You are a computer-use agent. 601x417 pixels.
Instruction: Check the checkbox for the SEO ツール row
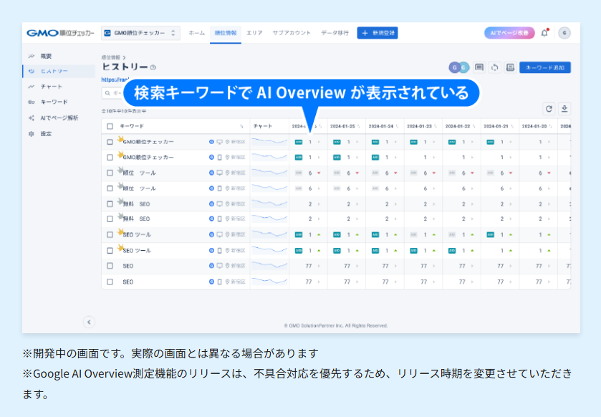pyautogui.click(x=110, y=234)
